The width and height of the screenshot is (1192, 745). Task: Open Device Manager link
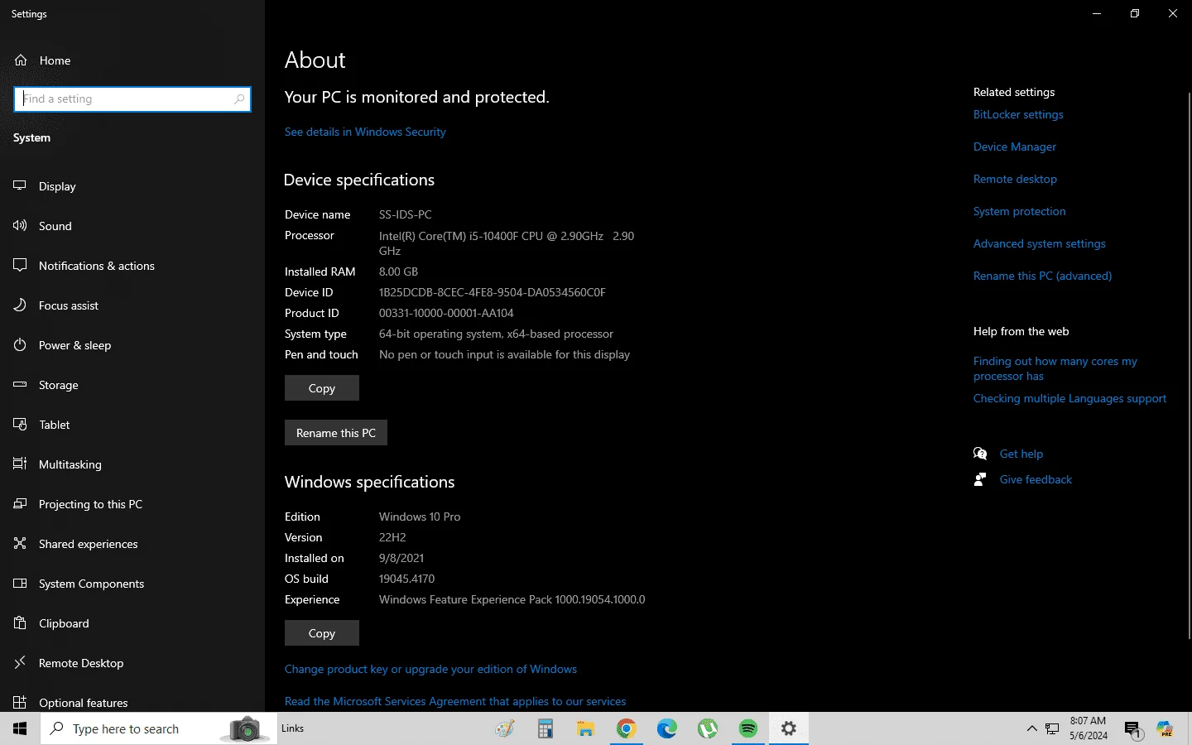1015,147
